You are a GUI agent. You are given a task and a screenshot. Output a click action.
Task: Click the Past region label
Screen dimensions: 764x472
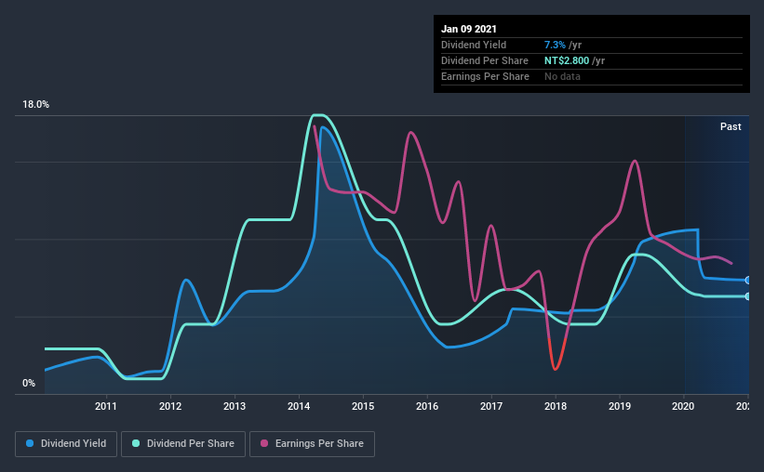click(730, 127)
